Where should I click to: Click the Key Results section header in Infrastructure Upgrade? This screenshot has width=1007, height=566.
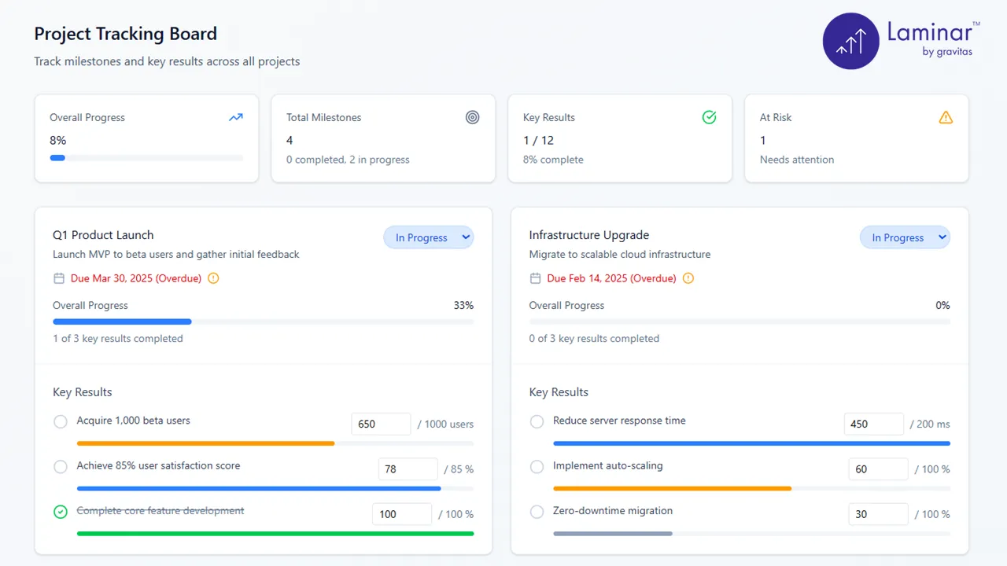coord(559,391)
